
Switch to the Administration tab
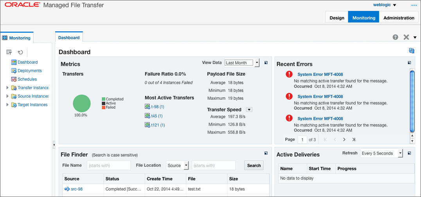pyautogui.click(x=399, y=18)
